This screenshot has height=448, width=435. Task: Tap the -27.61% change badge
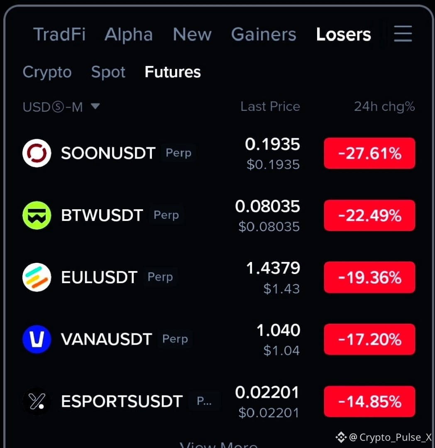click(369, 153)
